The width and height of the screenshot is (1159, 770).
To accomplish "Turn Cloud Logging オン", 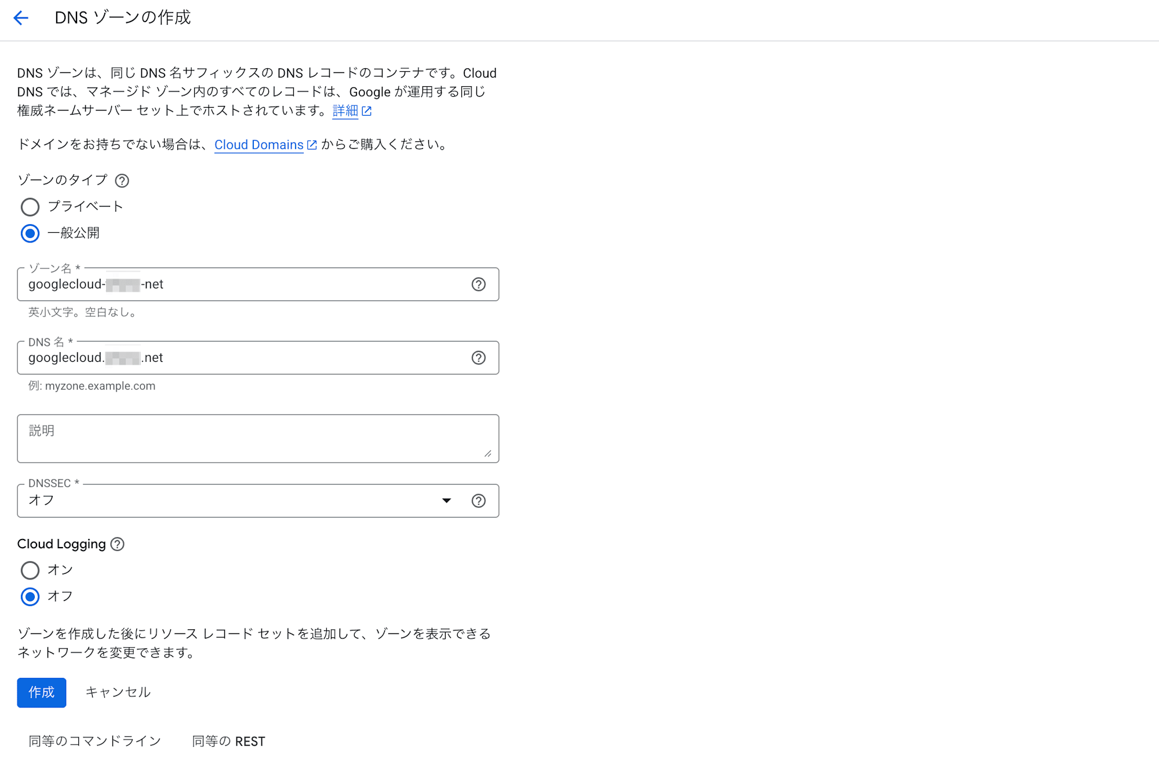I will point(30,570).
